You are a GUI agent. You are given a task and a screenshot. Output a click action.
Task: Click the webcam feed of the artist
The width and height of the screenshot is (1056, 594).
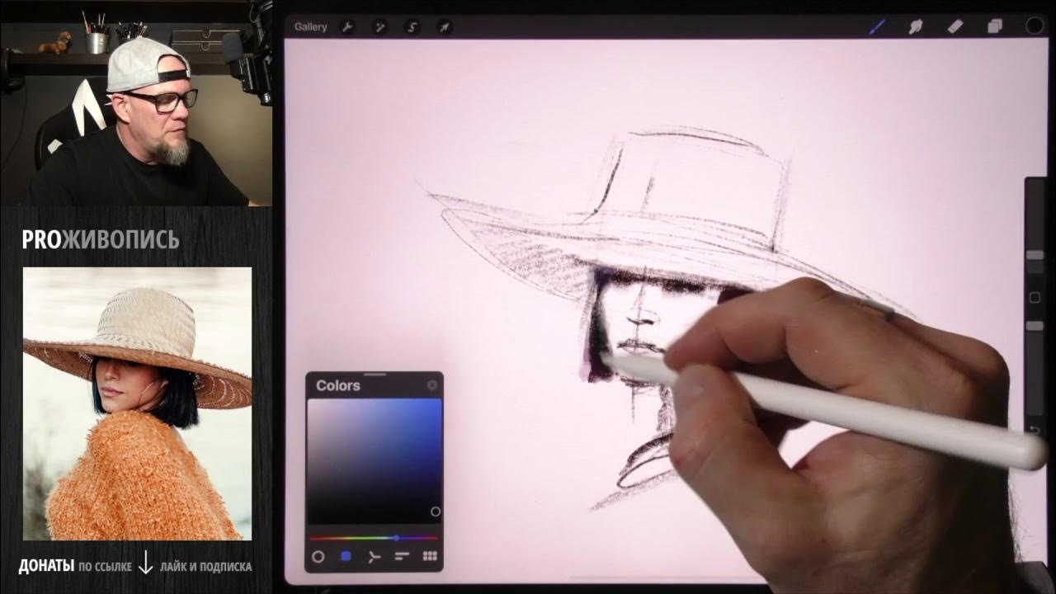click(x=136, y=102)
